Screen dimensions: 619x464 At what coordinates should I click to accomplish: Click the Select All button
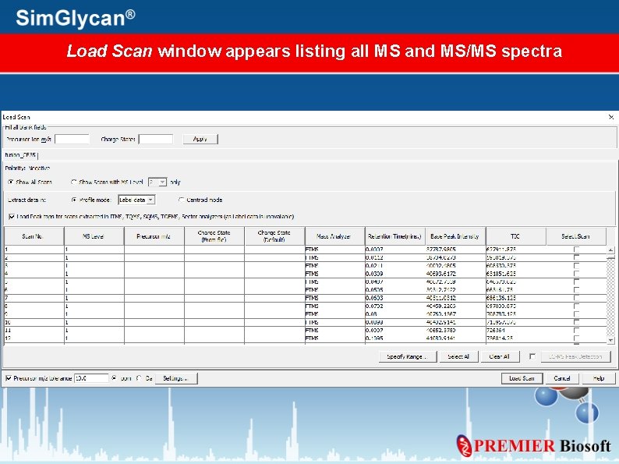tap(458, 356)
